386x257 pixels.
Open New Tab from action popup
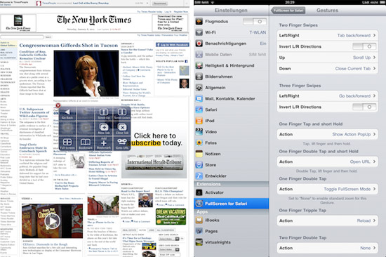point(104,128)
